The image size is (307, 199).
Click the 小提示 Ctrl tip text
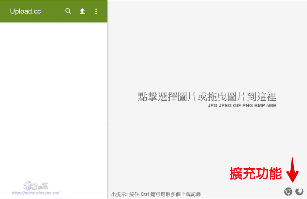click(x=156, y=194)
